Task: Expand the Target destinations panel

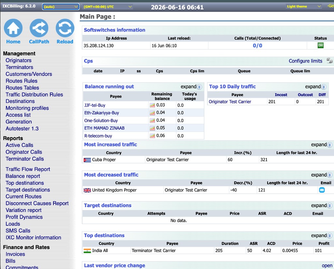Action: pos(321,205)
